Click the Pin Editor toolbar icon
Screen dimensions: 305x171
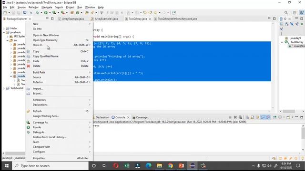(173, 13)
